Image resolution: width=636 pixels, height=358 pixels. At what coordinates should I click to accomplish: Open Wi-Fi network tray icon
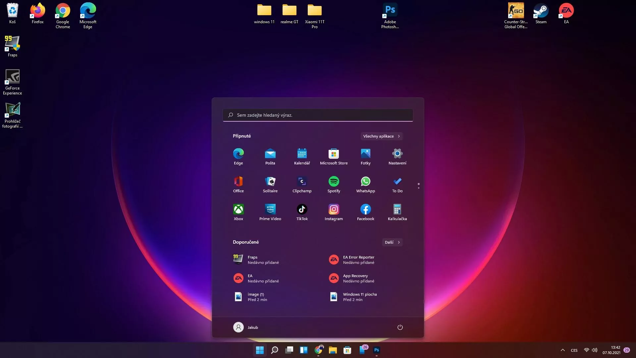(x=586, y=350)
